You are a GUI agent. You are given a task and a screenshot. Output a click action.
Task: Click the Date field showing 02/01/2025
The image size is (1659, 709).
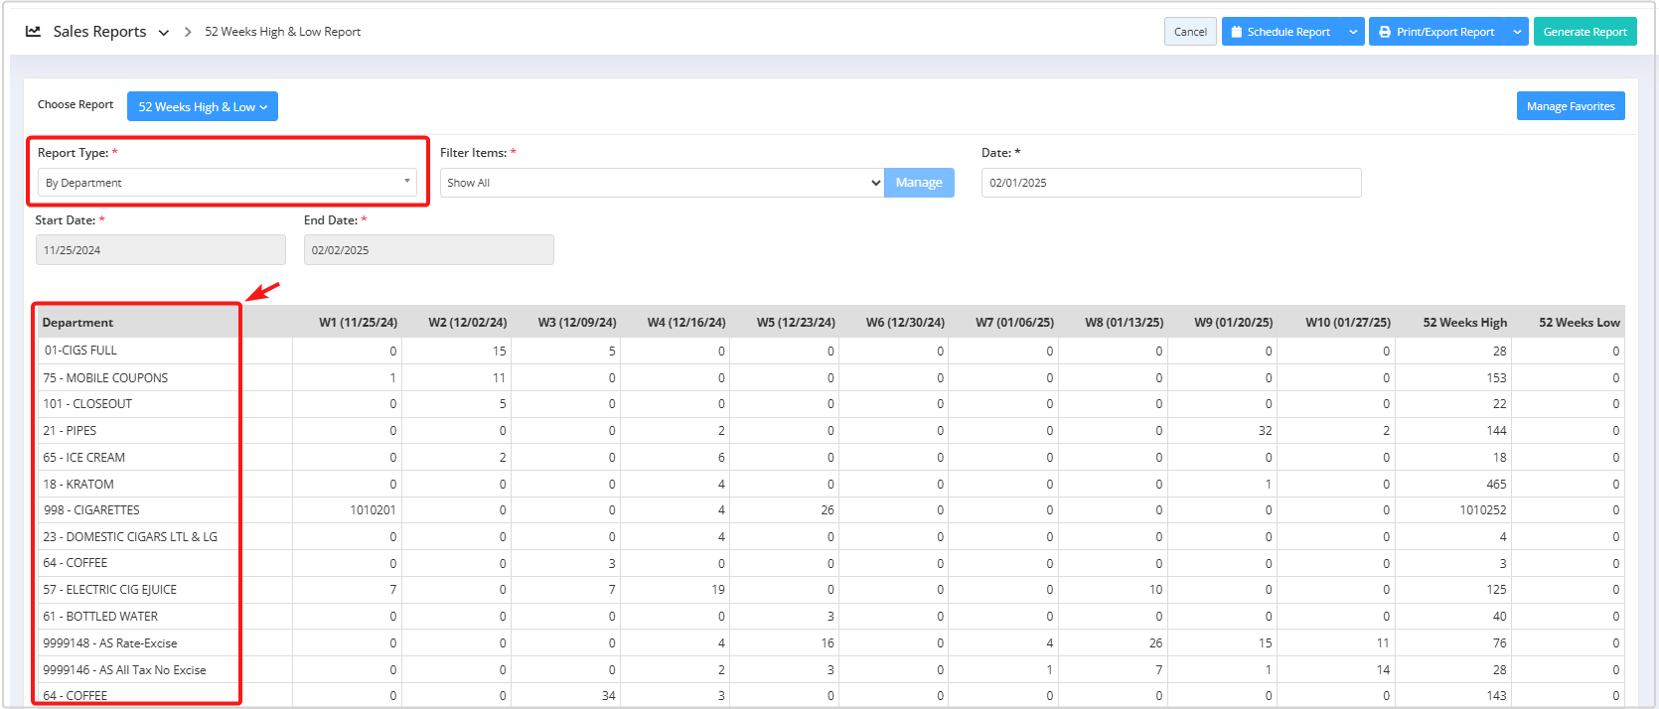pyautogui.click(x=1170, y=183)
